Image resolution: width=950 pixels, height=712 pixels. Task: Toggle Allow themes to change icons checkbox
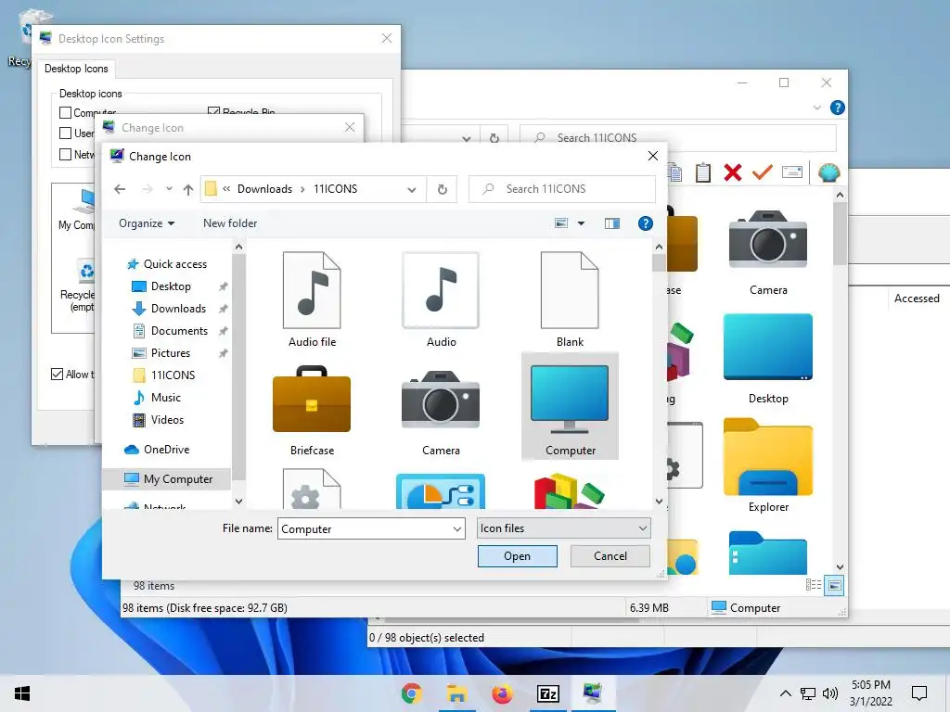(57, 375)
